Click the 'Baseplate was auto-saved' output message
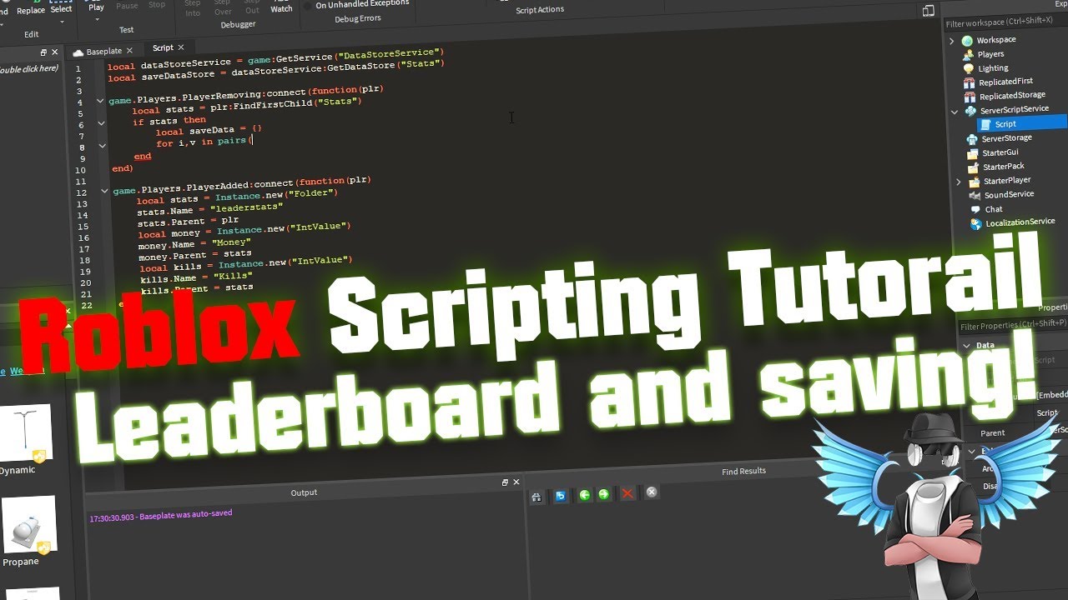This screenshot has height=600, width=1068. click(161, 516)
